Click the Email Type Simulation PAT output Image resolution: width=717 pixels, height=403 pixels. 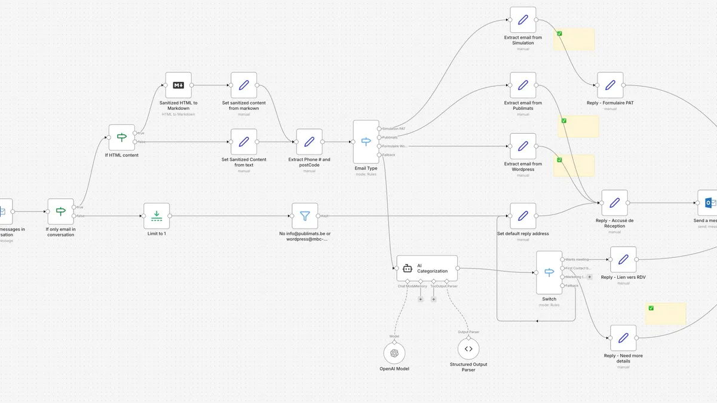[x=379, y=128]
